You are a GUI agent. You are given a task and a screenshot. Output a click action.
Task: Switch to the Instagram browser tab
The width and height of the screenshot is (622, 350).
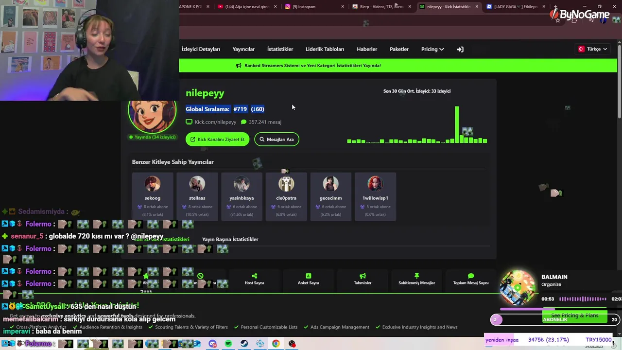(x=311, y=7)
